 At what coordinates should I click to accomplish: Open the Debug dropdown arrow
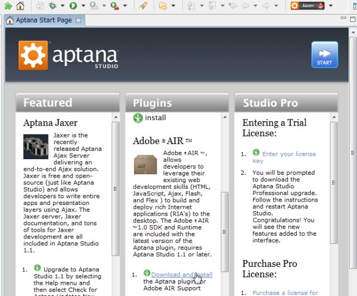(62, 6)
